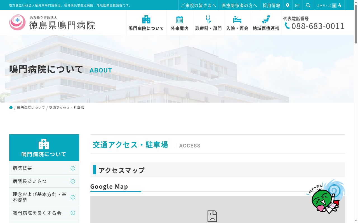Viewport: 358px width, 223px height.
Task: Click the calendar icon above 外来案内
Action: pos(180,19)
